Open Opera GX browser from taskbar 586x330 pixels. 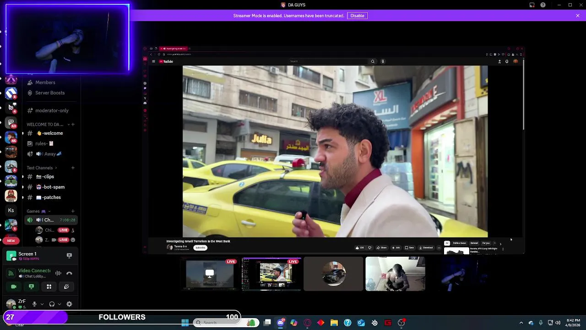click(307, 323)
